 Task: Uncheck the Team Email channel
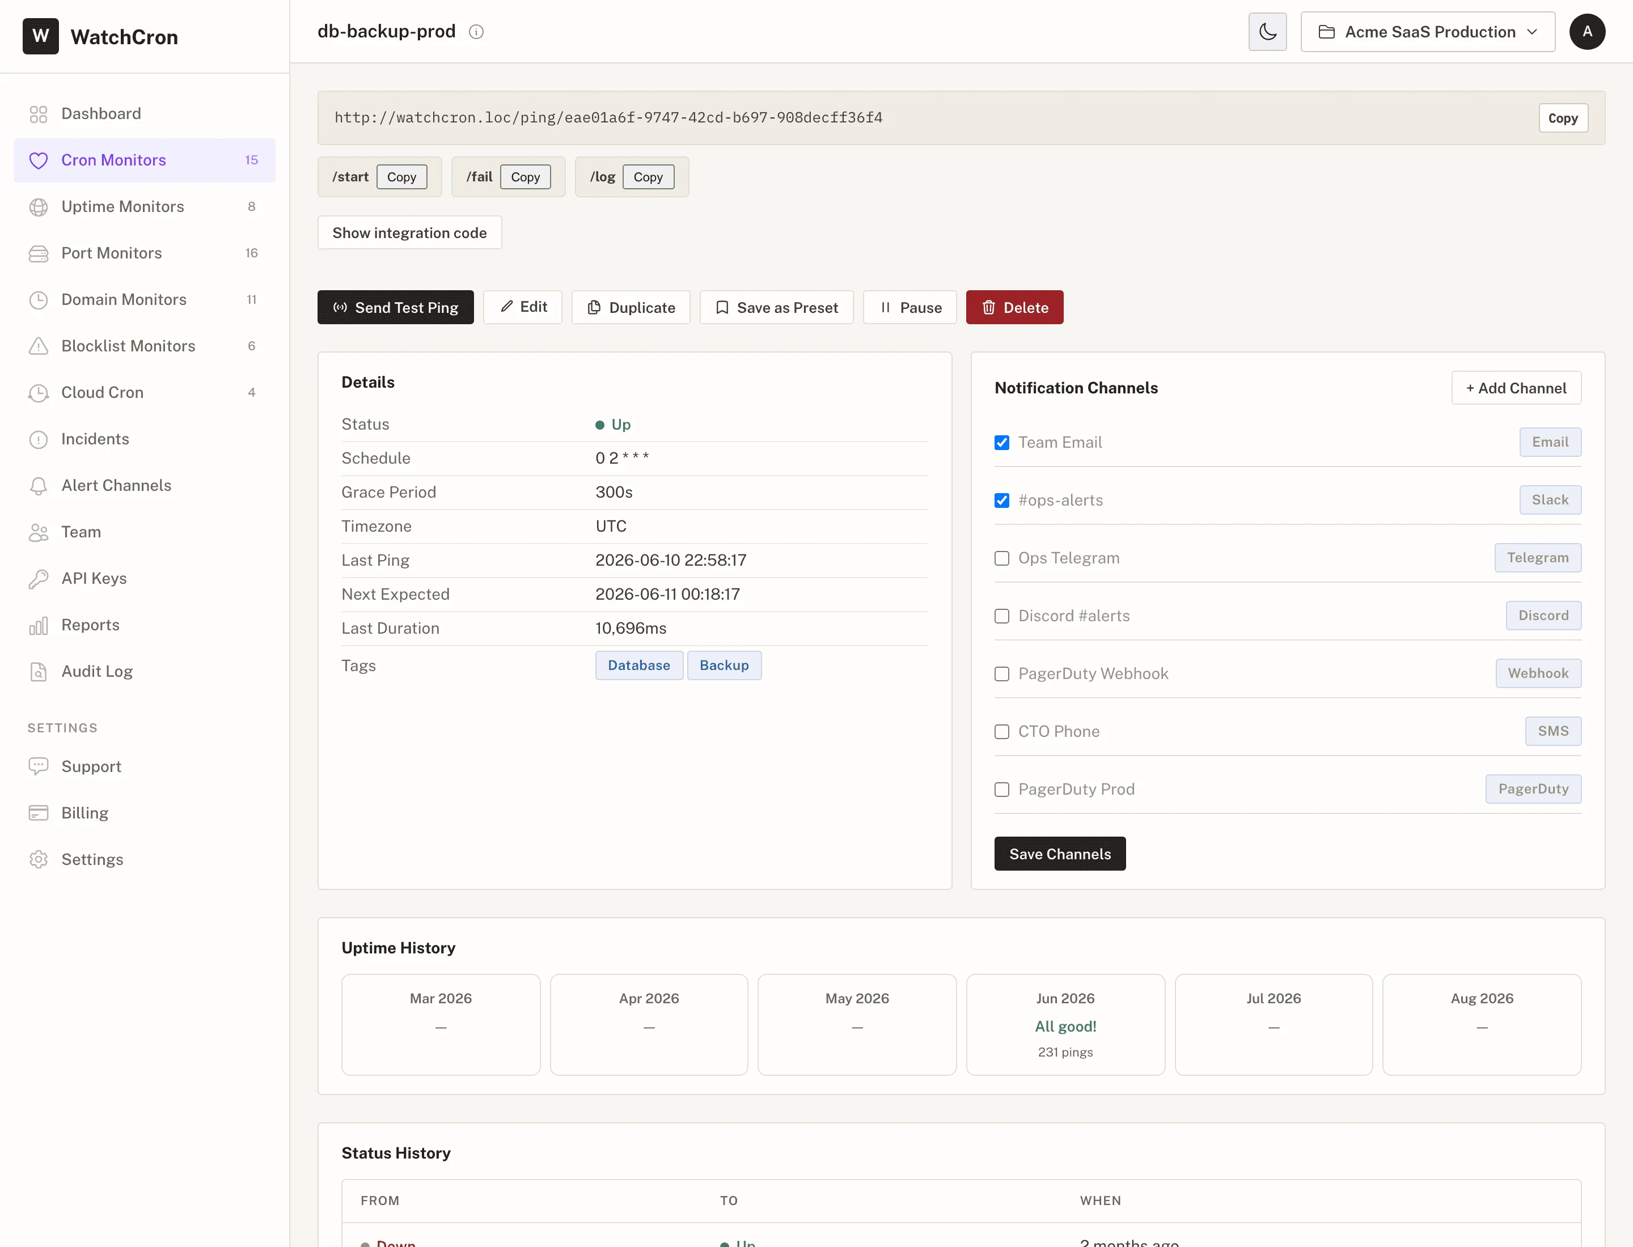(x=1002, y=442)
